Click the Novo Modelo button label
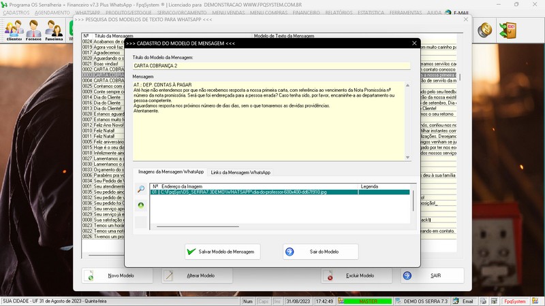Viewport: 545px width, 306px height. (x=121, y=275)
